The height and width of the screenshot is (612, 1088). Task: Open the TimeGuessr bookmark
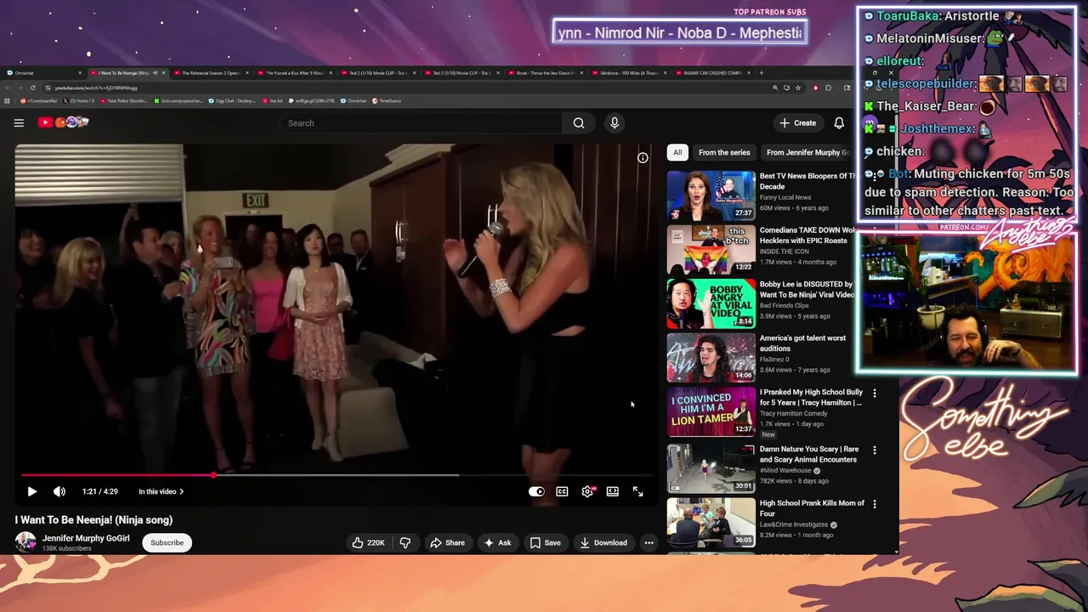point(387,100)
